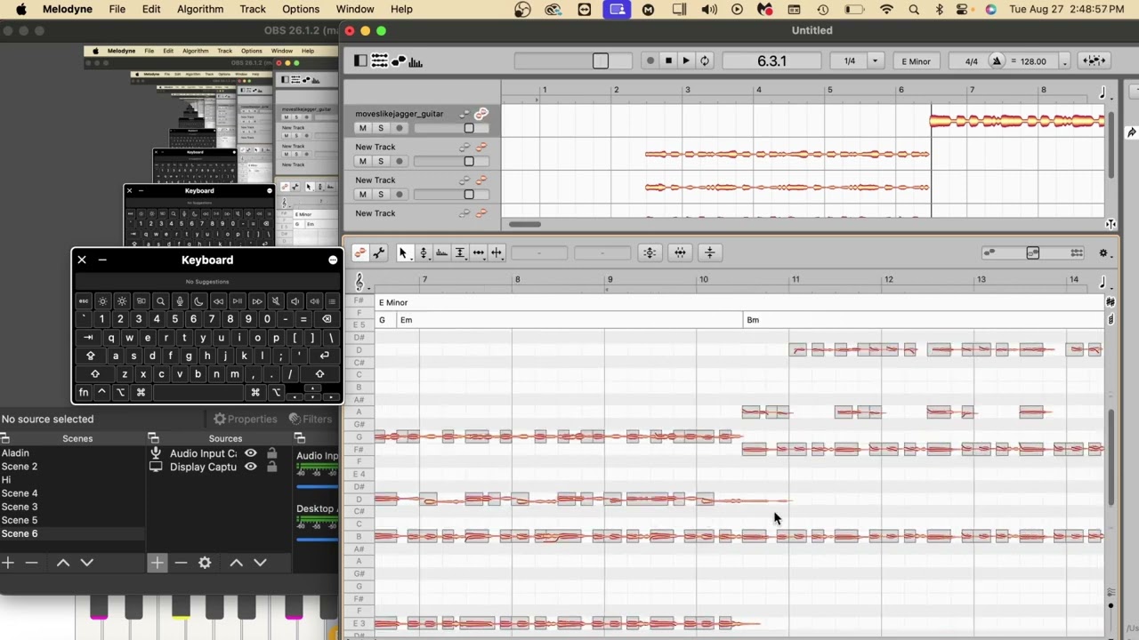The width and height of the screenshot is (1139, 640).
Task: Solo the first New Track
Action: (x=381, y=161)
